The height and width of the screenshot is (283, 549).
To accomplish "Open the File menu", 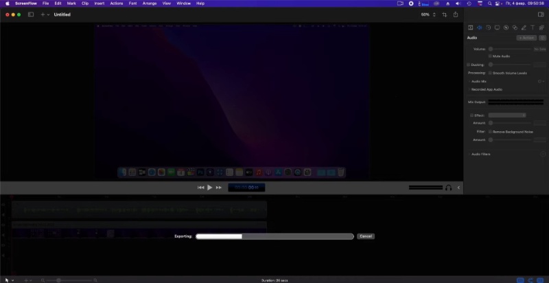I will [x=45, y=3].
